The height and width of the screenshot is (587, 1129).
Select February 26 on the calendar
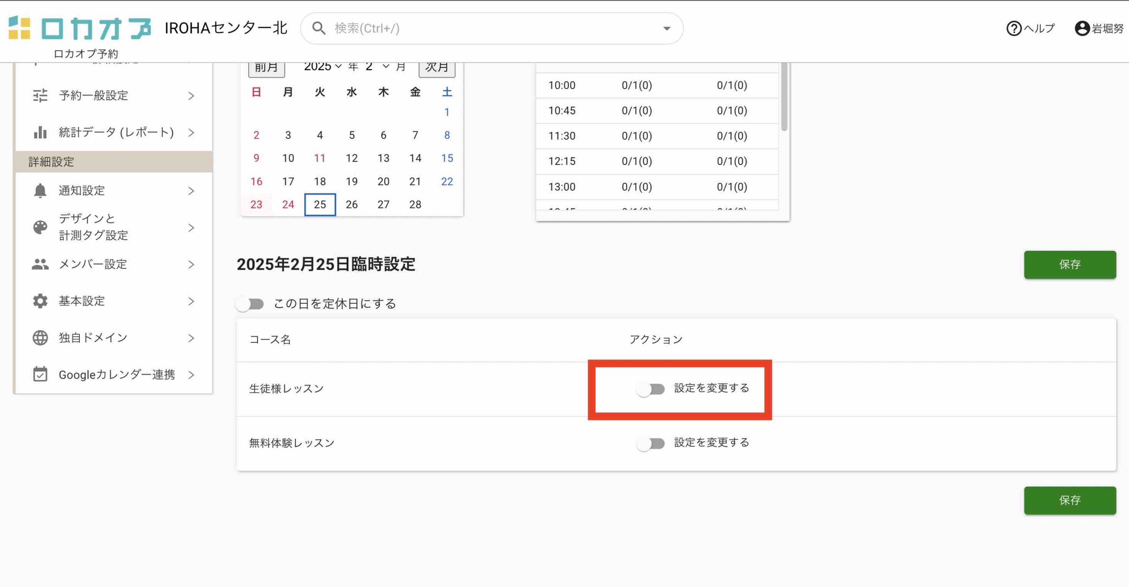pyautogui.click(x=351, y=204)
